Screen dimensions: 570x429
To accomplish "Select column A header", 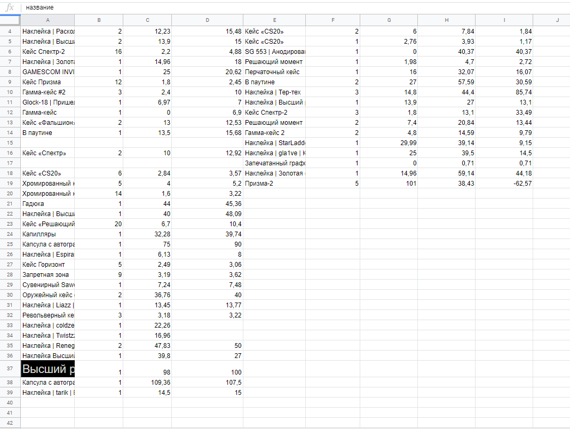I will pos(47,20).
